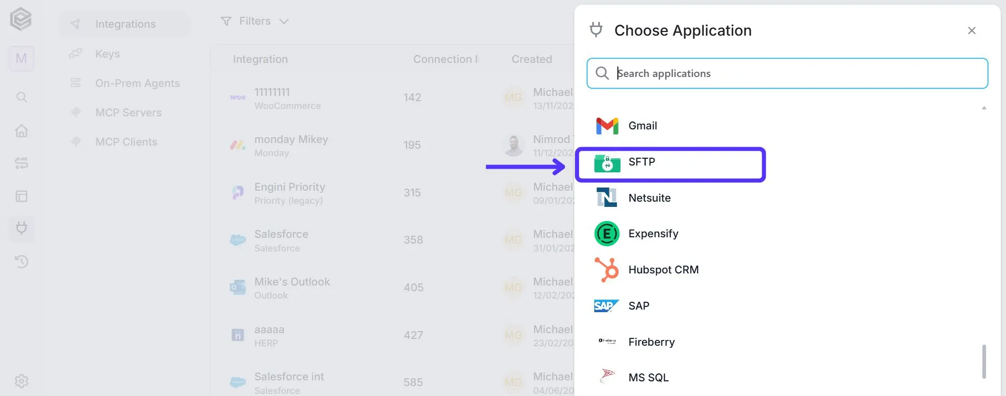1006x396 pixels.
Task: Open settings gear in left sidebar
Action: click(x=22, y=381)
